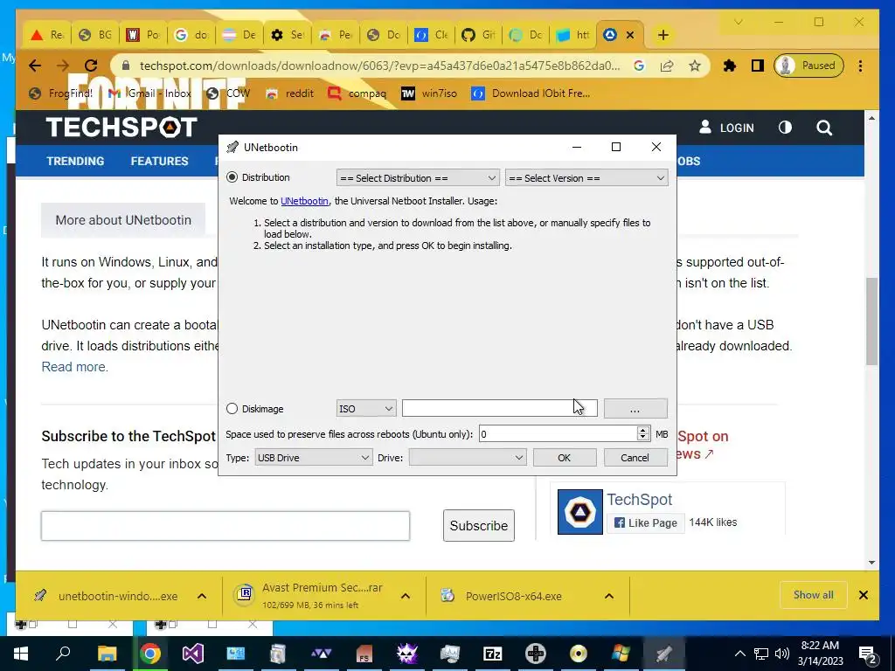
Task: Toggle TechSpot dark mode contrast icon
Action: [786, 128]
